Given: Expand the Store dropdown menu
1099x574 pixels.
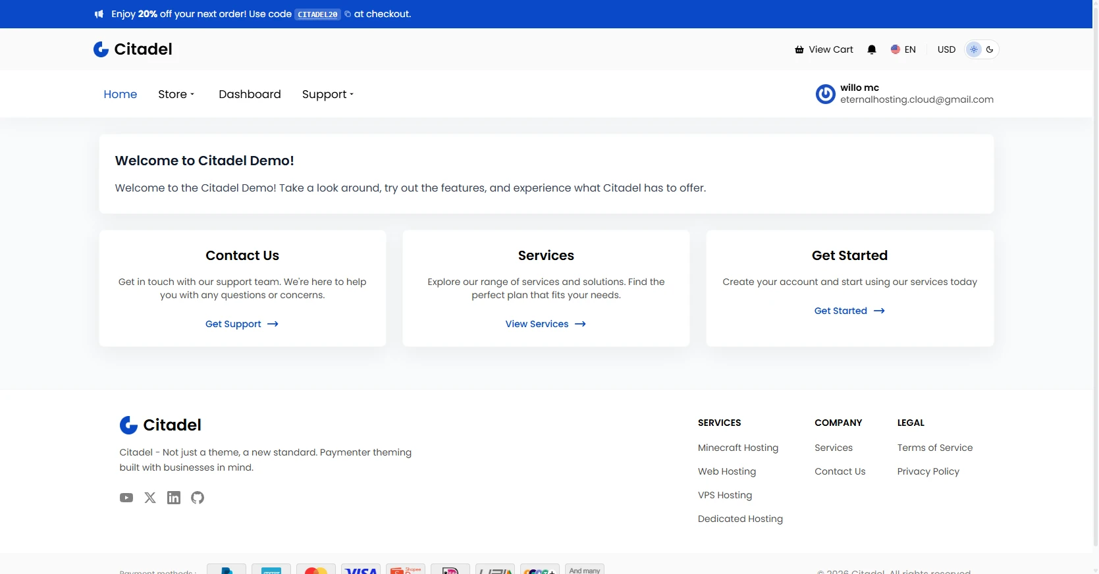Looking at the screenshot, I should pos(176,94).
